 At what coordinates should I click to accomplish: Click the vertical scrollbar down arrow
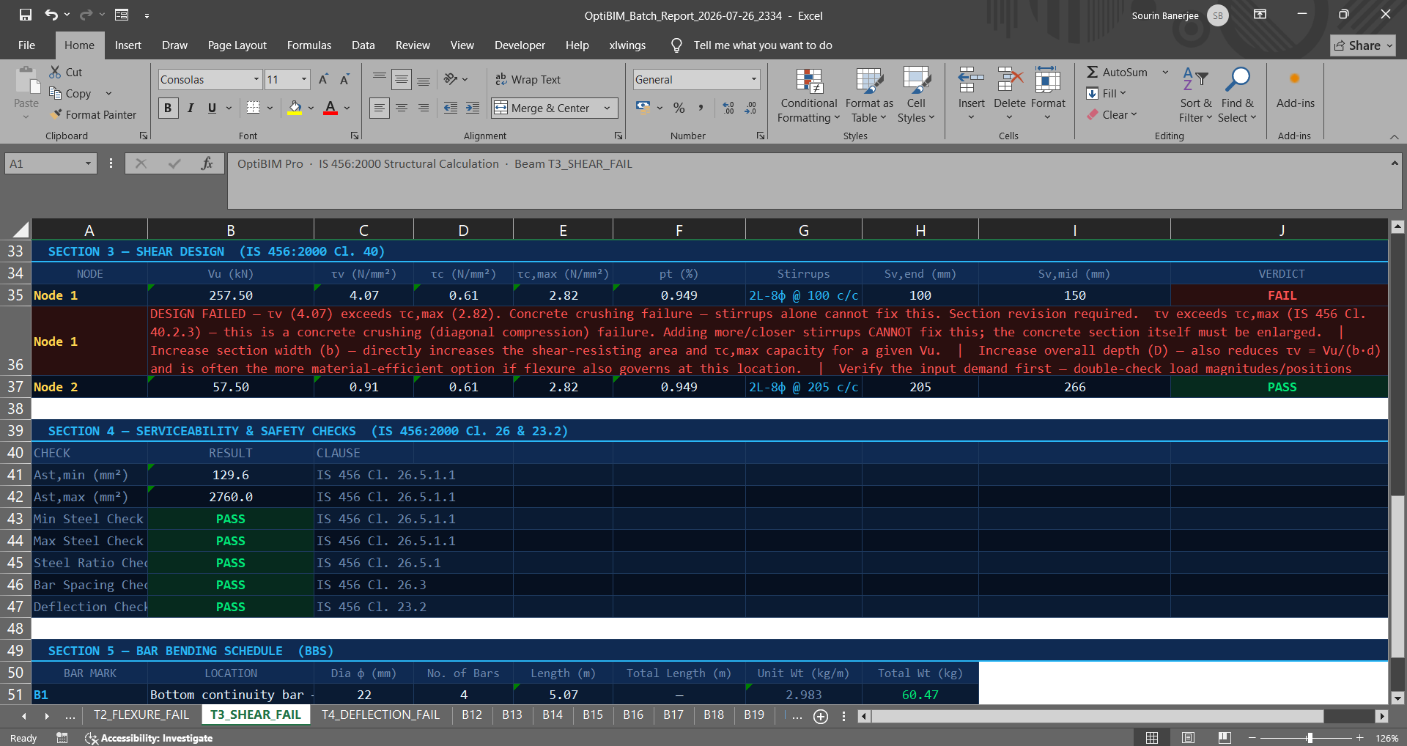(x=1397, y=698)
